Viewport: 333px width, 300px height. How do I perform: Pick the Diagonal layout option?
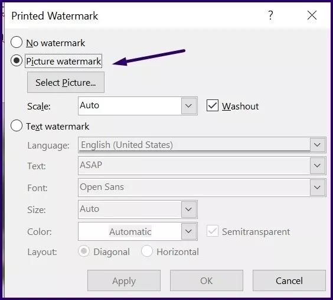tap(84, 251)
